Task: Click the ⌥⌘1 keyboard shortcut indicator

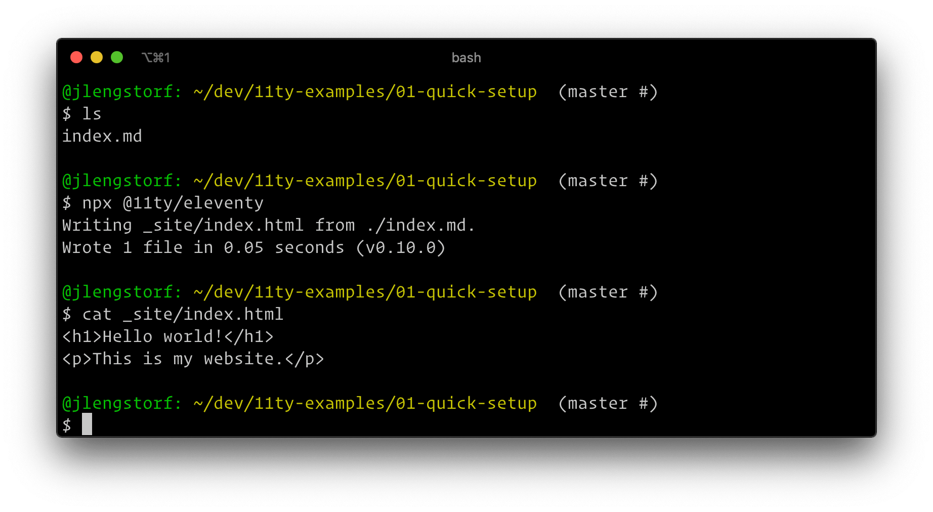Action: pyautogui.click(x=155, y=57)
